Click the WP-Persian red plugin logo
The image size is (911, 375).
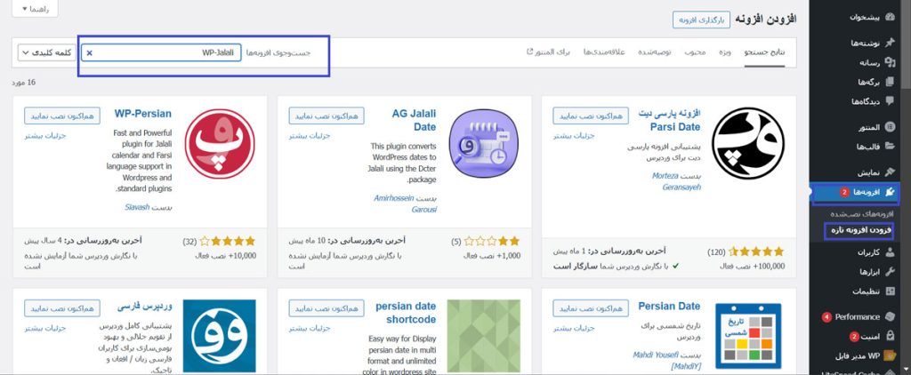click(x=220, y=143)
